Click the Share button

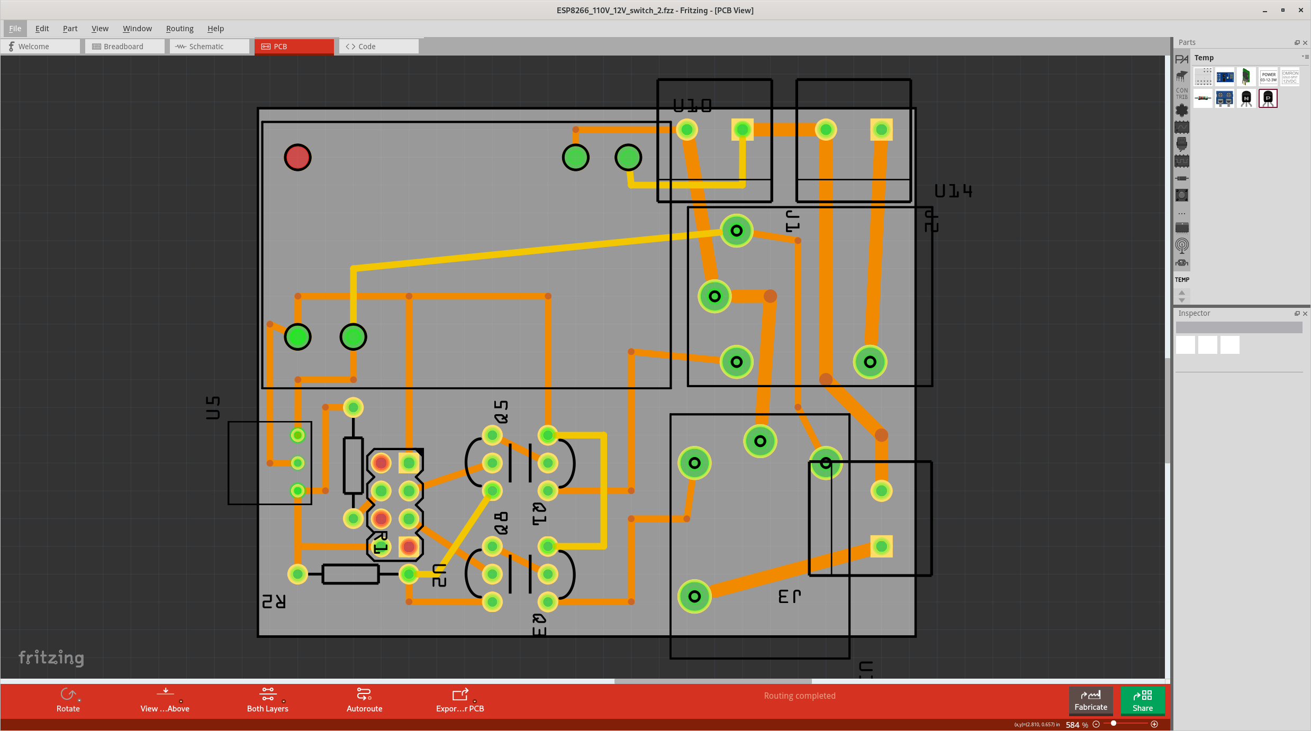[x=1143, y=701]
